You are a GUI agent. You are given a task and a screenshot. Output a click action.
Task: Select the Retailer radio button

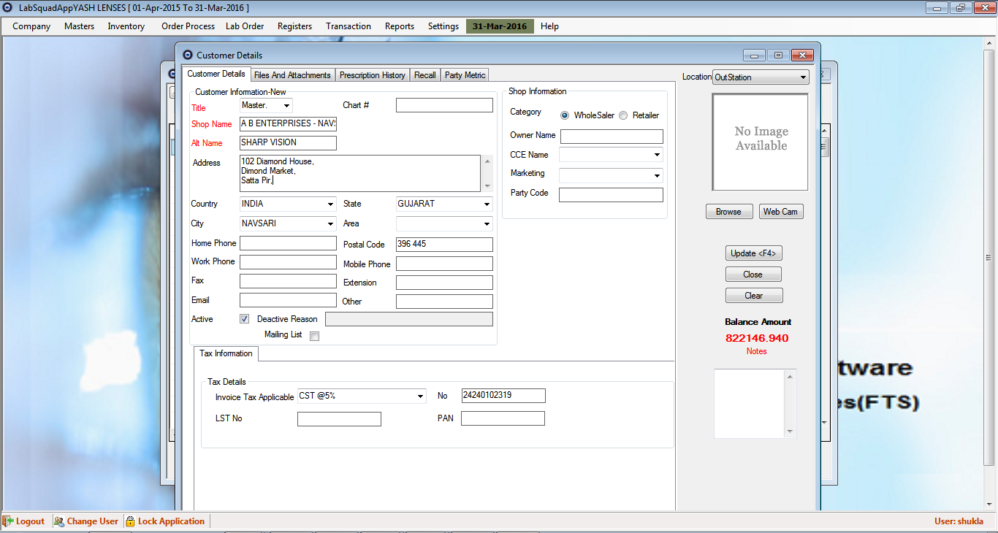[x=623, y=115]
